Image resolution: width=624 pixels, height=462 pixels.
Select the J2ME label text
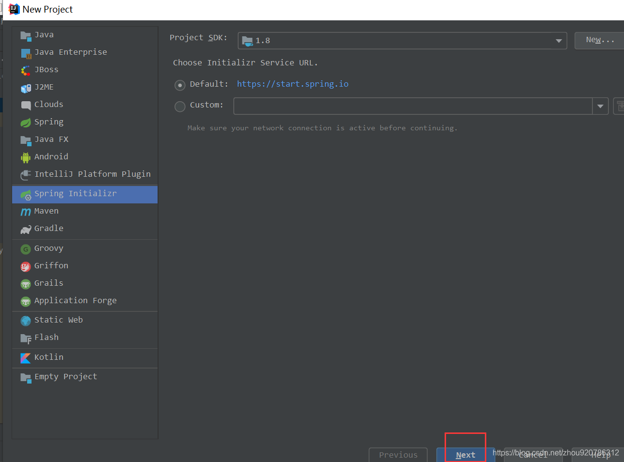coord(44,87)
